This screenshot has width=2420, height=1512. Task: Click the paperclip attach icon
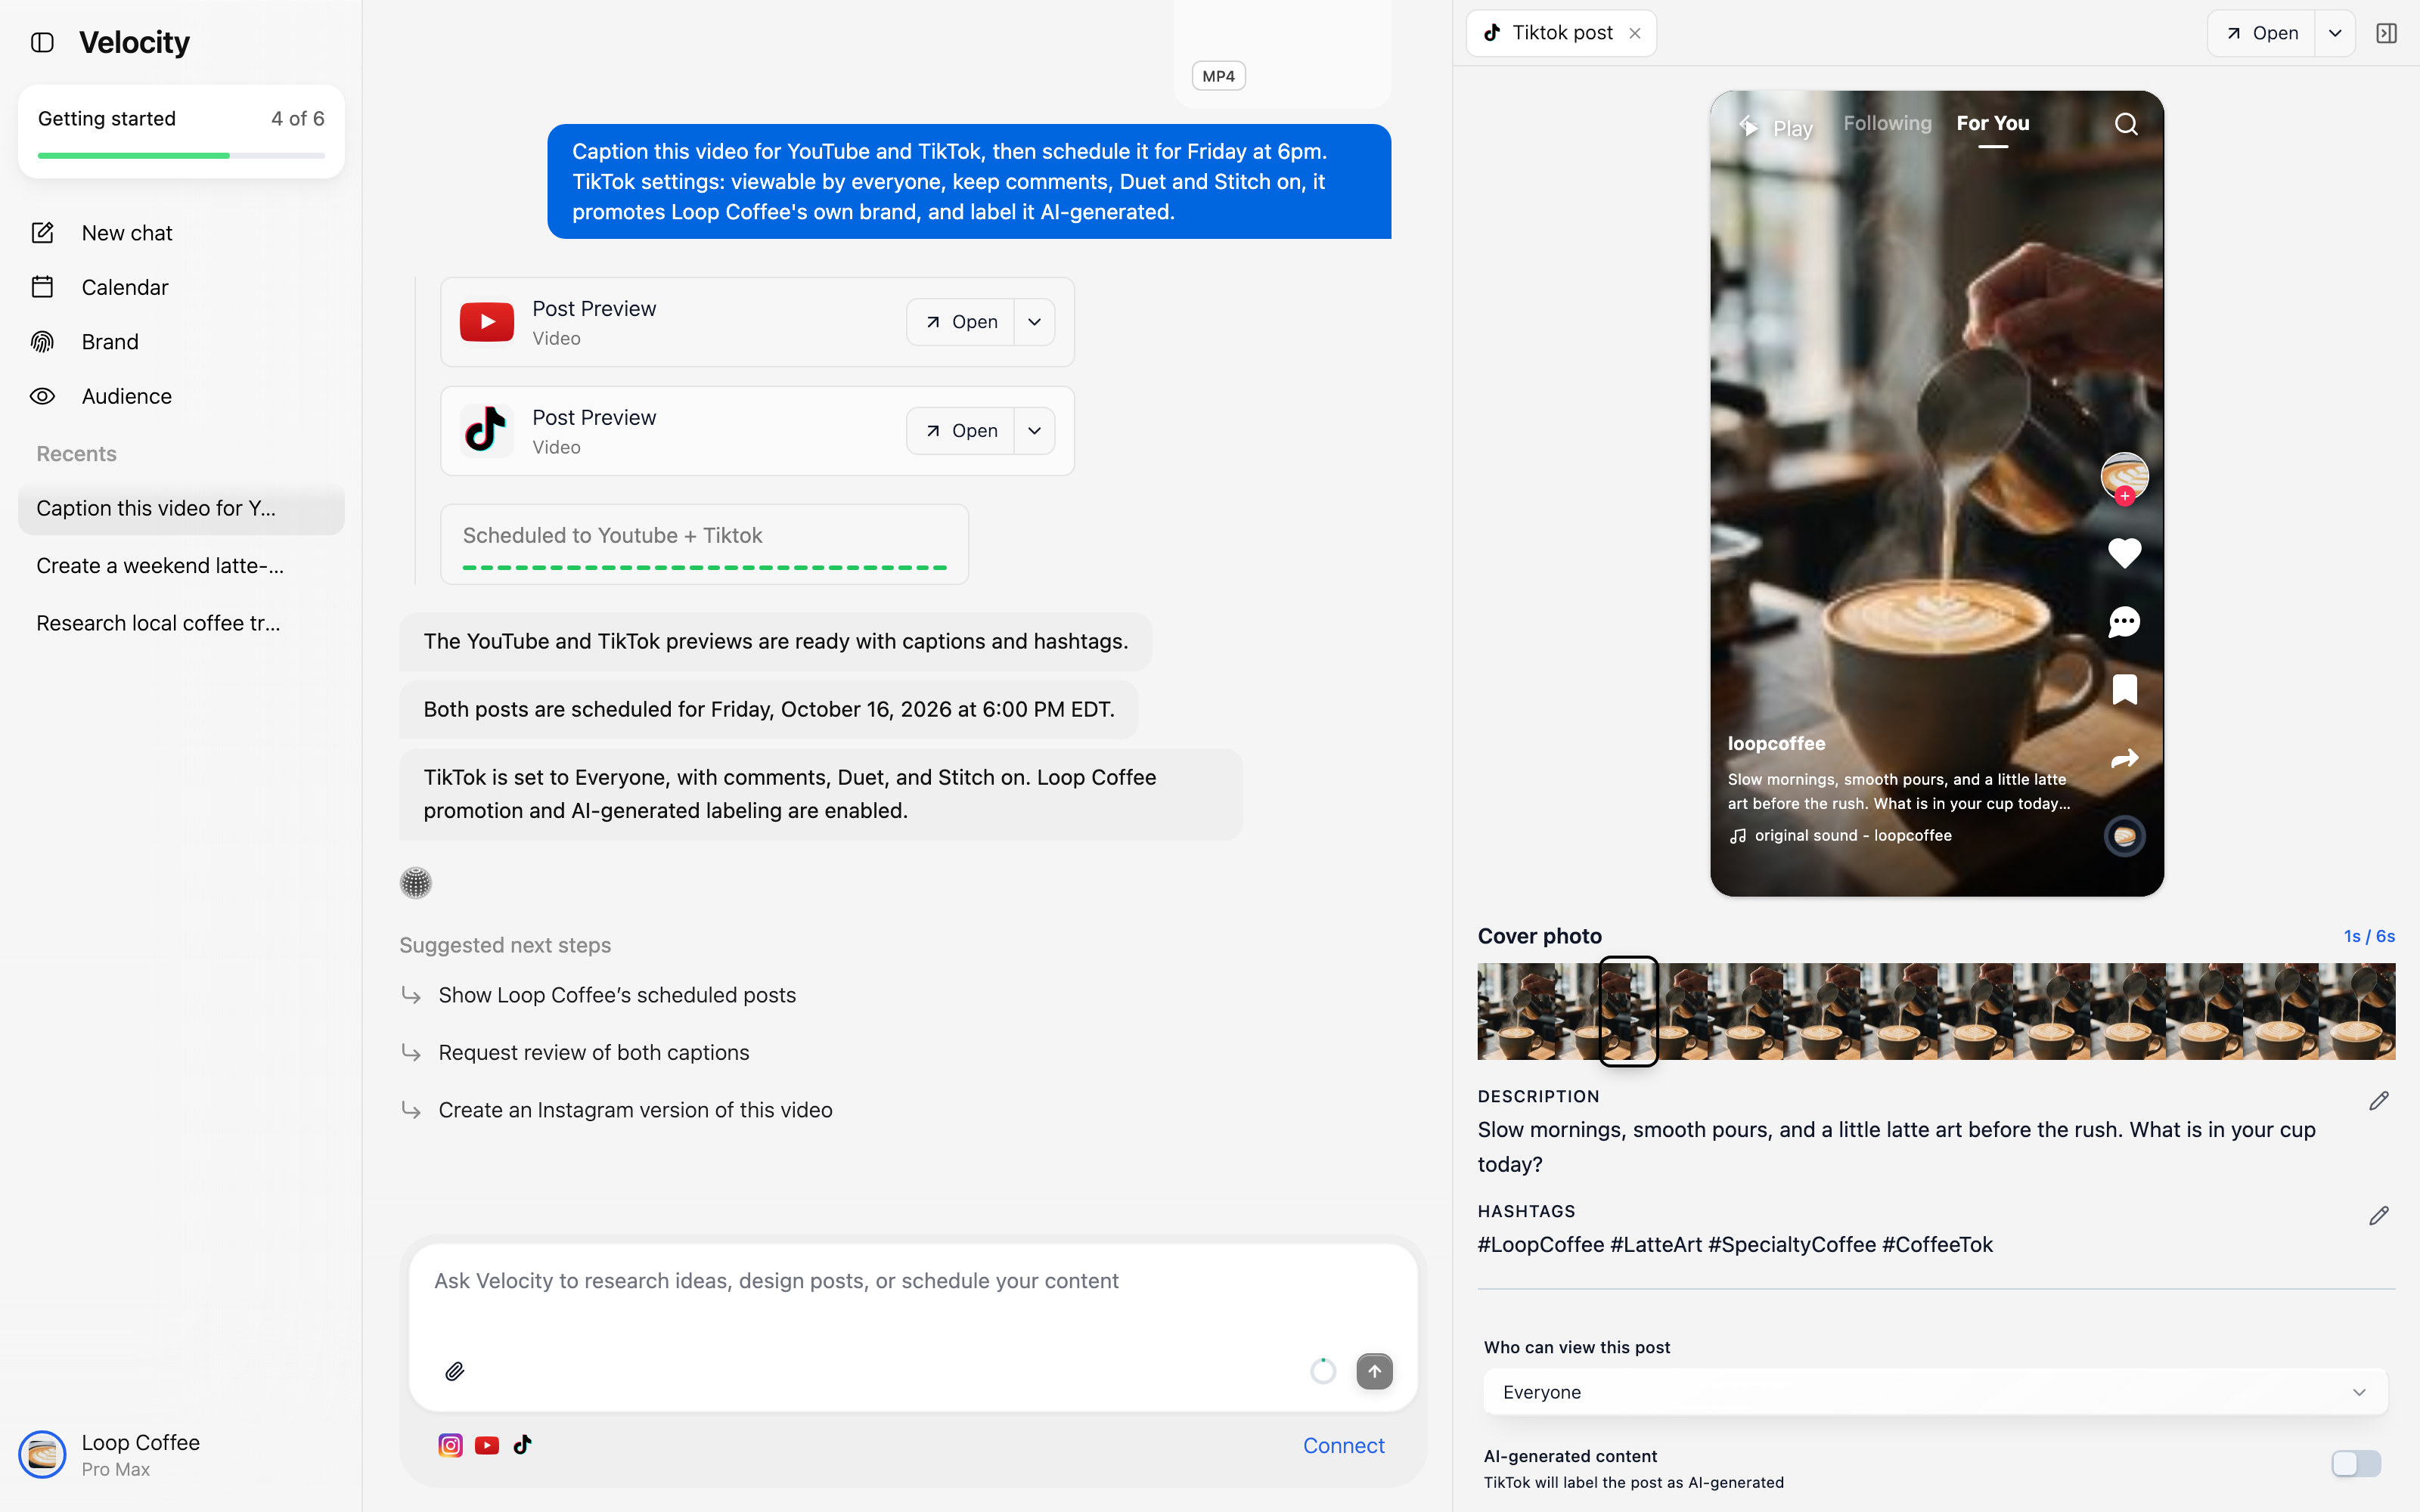click(454, 1371)
